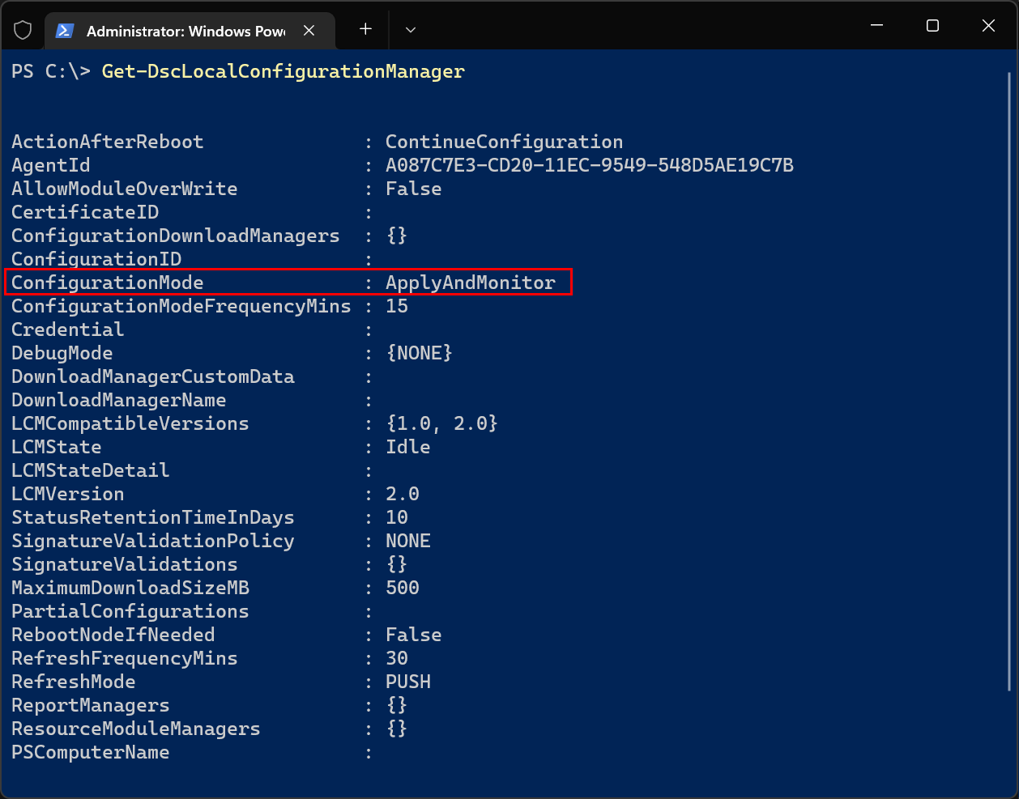
Task: Click the NONE value of SignatureValidationPolicy
Action: point(408,541)
